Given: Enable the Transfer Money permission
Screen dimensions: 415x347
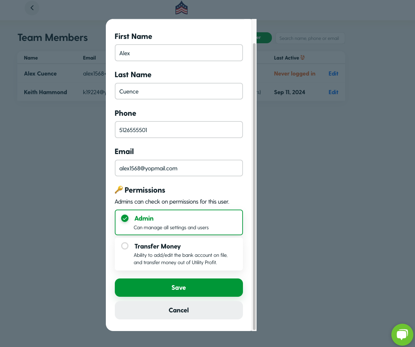Looking at the screenshot, I should click(x=179, y=254).
